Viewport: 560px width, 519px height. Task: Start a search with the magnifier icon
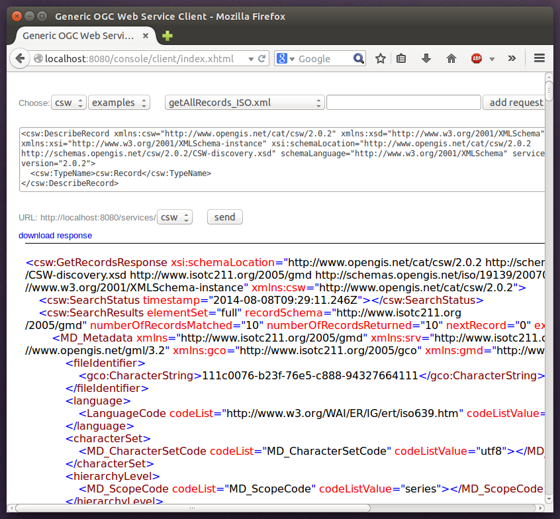(x=358, y=58)
